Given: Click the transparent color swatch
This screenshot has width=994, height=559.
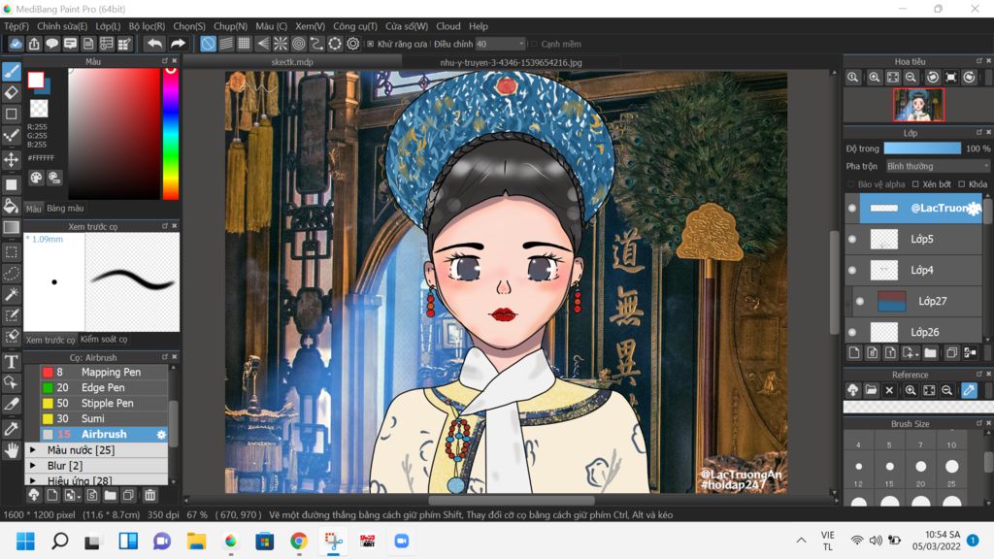Looking at the screenshot, I should click(x=39, y=109).
